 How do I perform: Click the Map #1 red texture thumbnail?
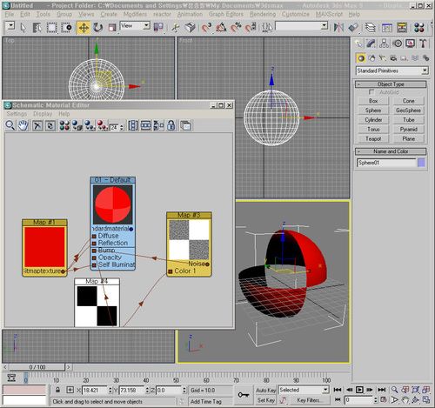[x=44, y=247]
